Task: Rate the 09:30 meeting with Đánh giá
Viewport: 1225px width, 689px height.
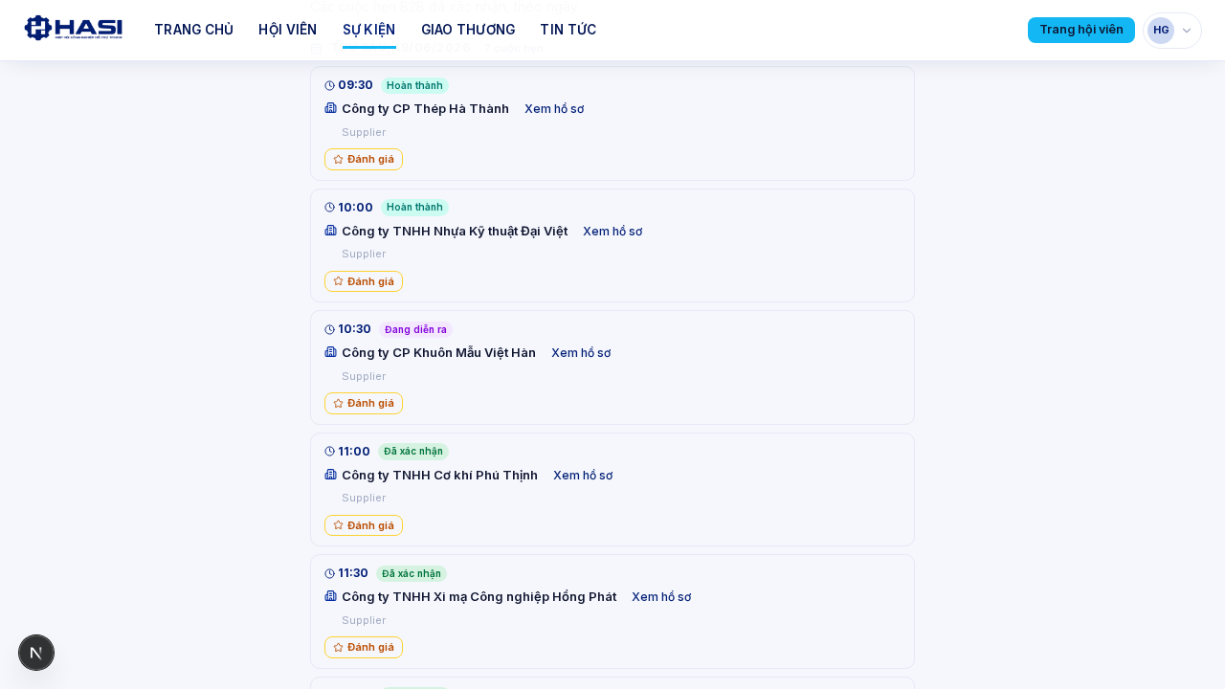Action: click(364, 159)
